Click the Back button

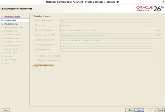[130, 110]
